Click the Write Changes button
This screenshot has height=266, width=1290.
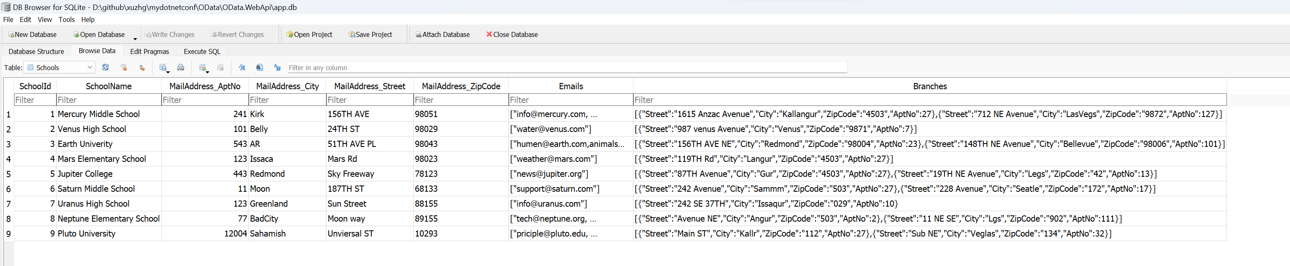click(x=169, y=34)
